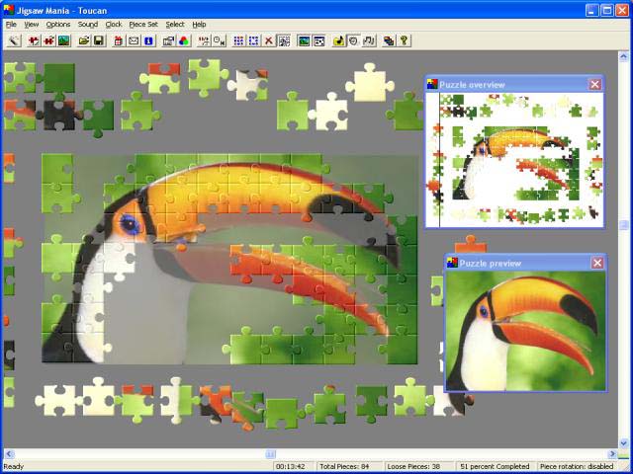Click the dotted square selection toolbar icon
Image resolution: width=633 pixels, height=474 pixels.
pyautogui.click(x=254, y=40)
